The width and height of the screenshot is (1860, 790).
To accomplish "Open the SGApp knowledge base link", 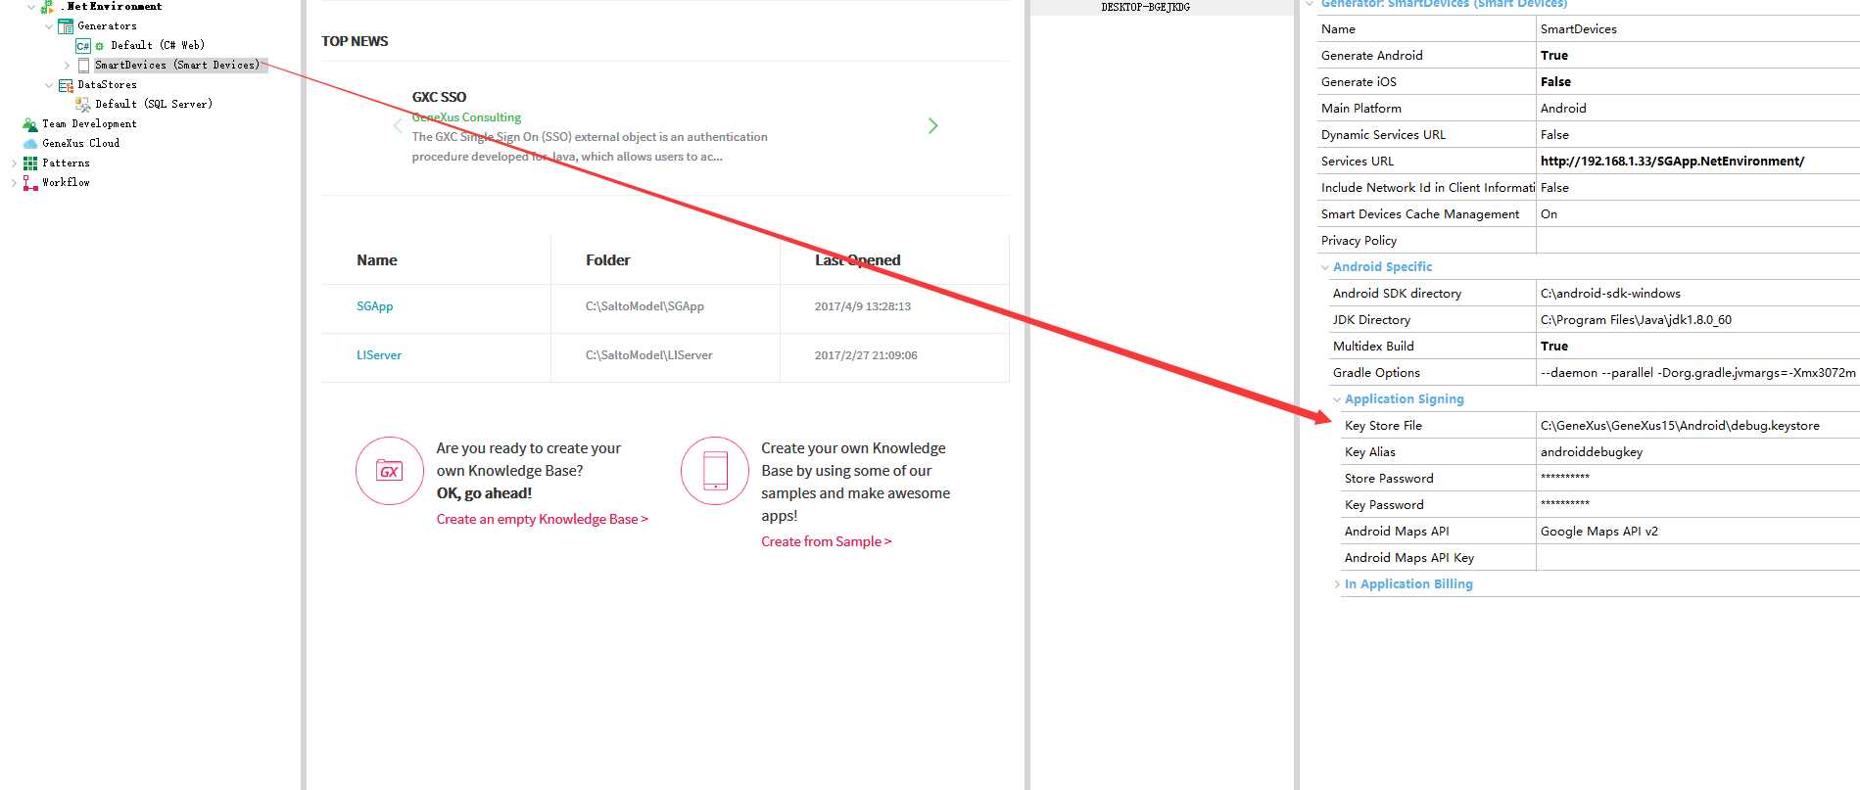I will tap(374, 306).
